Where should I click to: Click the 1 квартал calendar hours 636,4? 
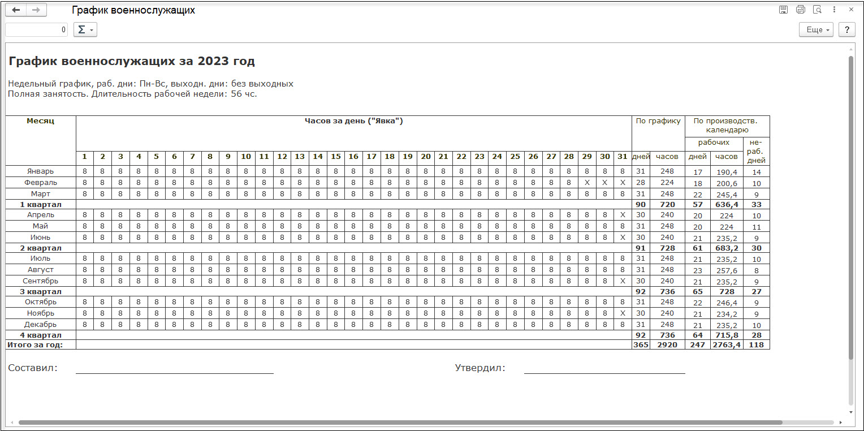tap(727, 205)
